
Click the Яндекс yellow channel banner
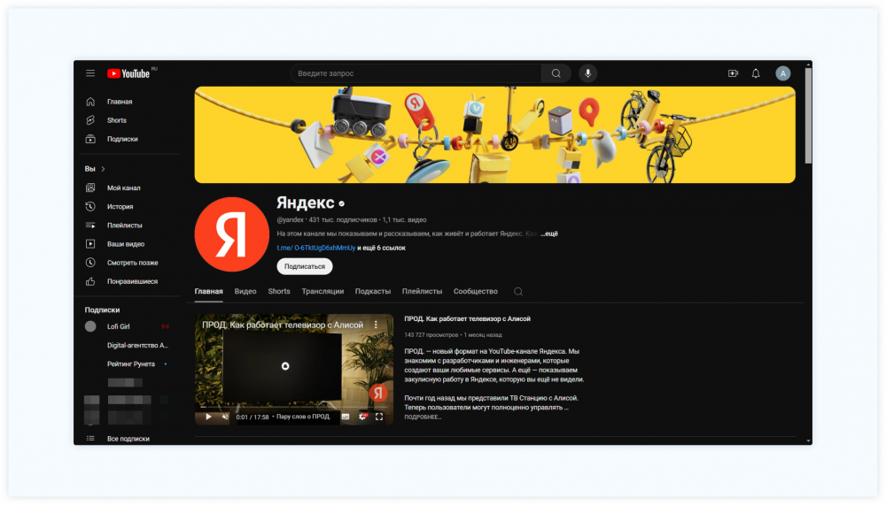495,134
